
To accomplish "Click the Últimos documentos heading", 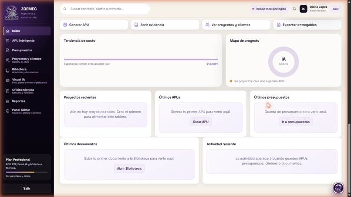I will (81, 144).
